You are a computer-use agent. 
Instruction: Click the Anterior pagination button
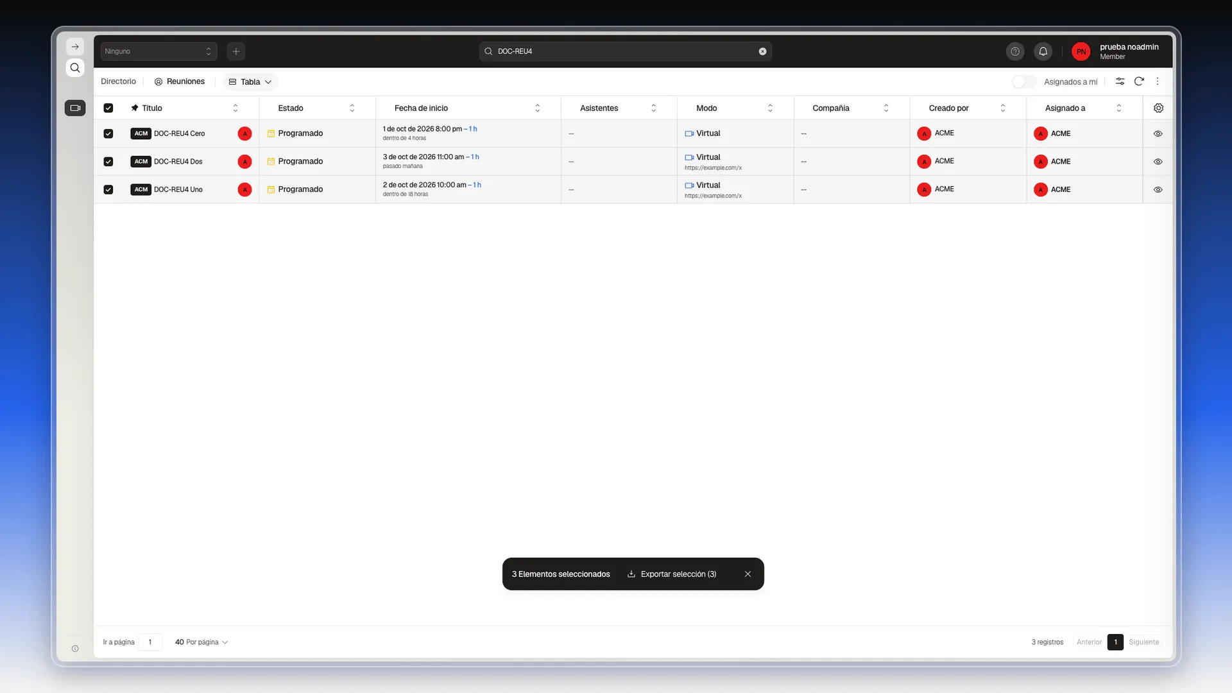(1089, 642)
